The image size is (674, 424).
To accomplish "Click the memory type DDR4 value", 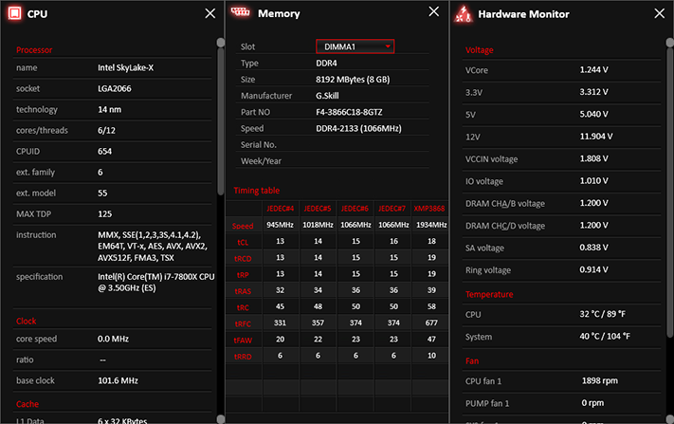I will coord(327,64).
